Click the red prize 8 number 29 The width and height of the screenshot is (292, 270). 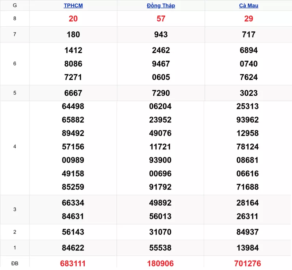click(x=249, y=19)
